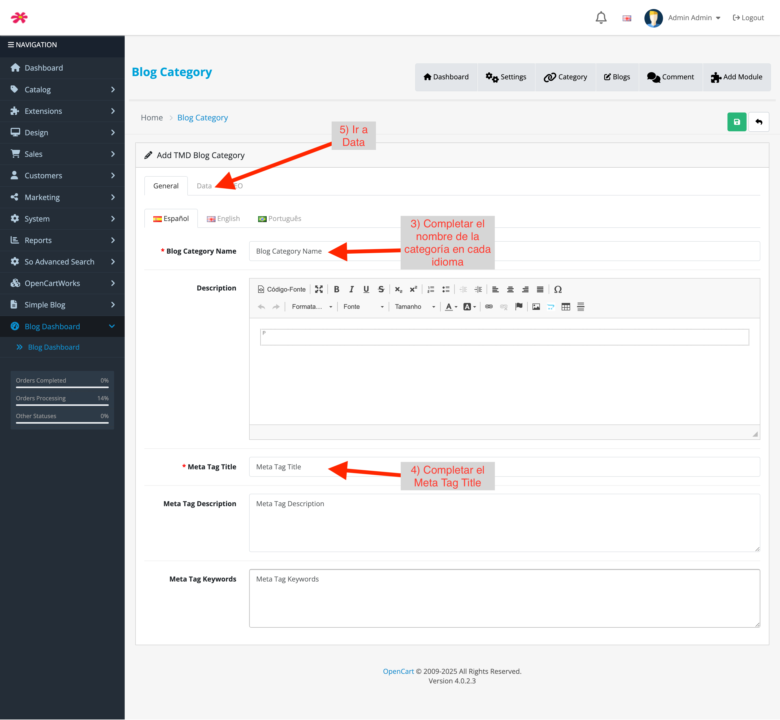Open the Admin Admin user menu
The image size is (780, 720).
tap(683, 18)
